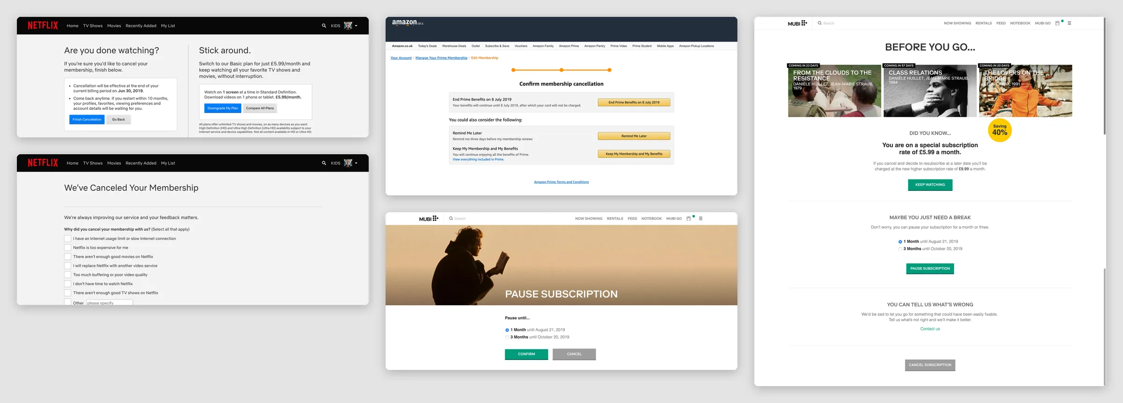Check 'There aren't enough good movies on Netflix'
This screenshot has width=1123, height=403.
click(68, 257)
